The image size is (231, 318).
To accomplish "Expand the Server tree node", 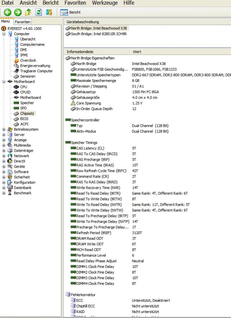I will pos(4,134).
